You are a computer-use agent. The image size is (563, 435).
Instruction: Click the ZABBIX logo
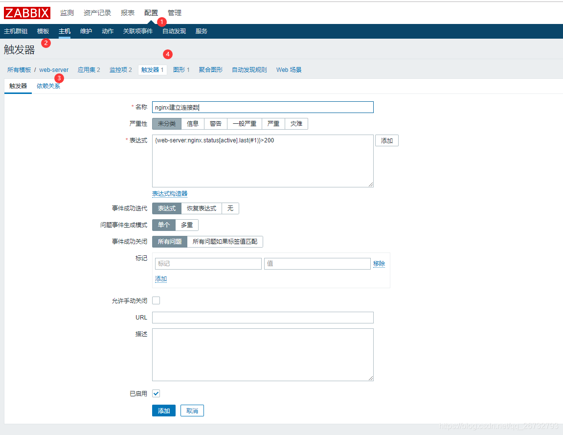pyautogui.click(x=27, y=13)
